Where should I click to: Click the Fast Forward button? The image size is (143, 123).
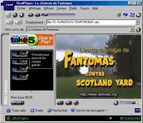(x=37, y=15)
